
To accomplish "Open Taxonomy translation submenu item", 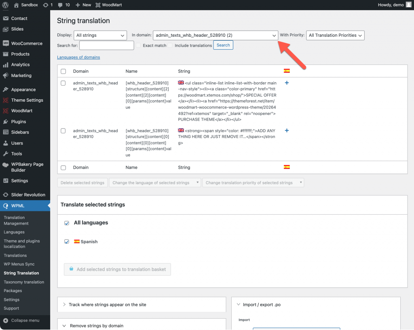I will coord(24,282).
